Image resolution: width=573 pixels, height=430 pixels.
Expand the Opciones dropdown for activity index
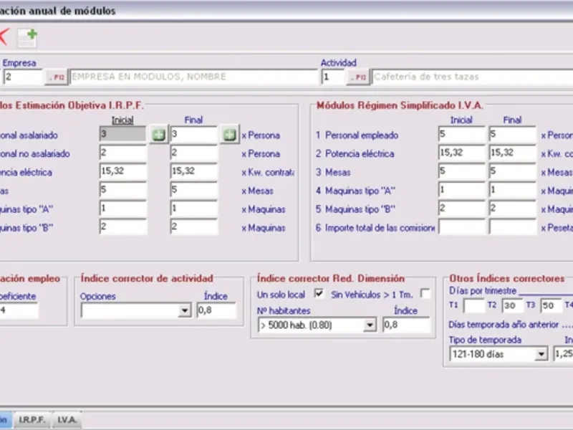click(185, 311)
